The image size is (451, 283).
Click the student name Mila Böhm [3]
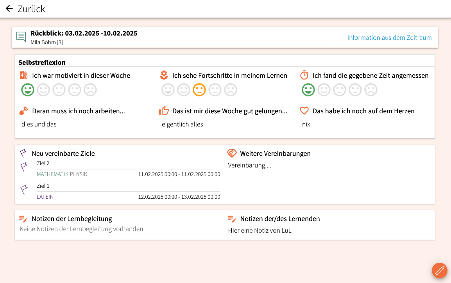point(47,42)
